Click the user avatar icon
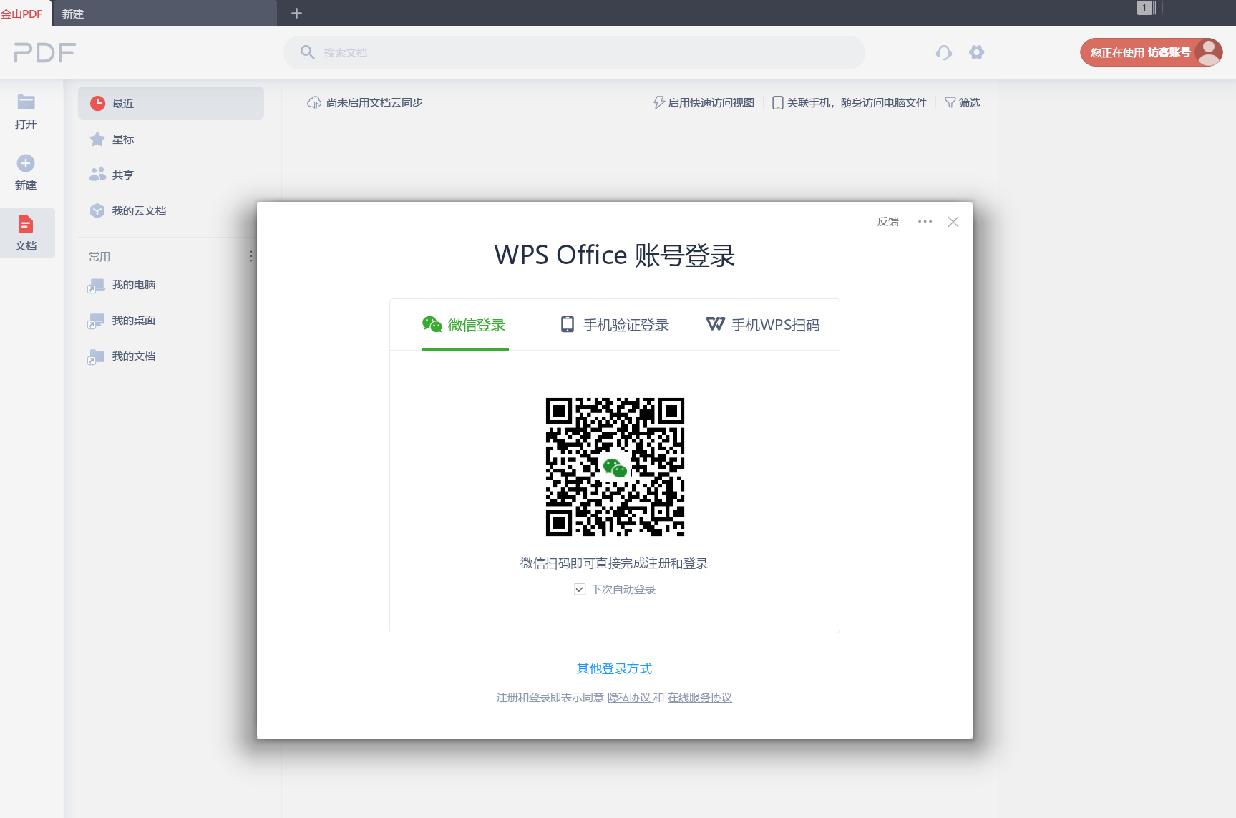This screenshot has width=1236, height=818. click(x=1209, y=52)
